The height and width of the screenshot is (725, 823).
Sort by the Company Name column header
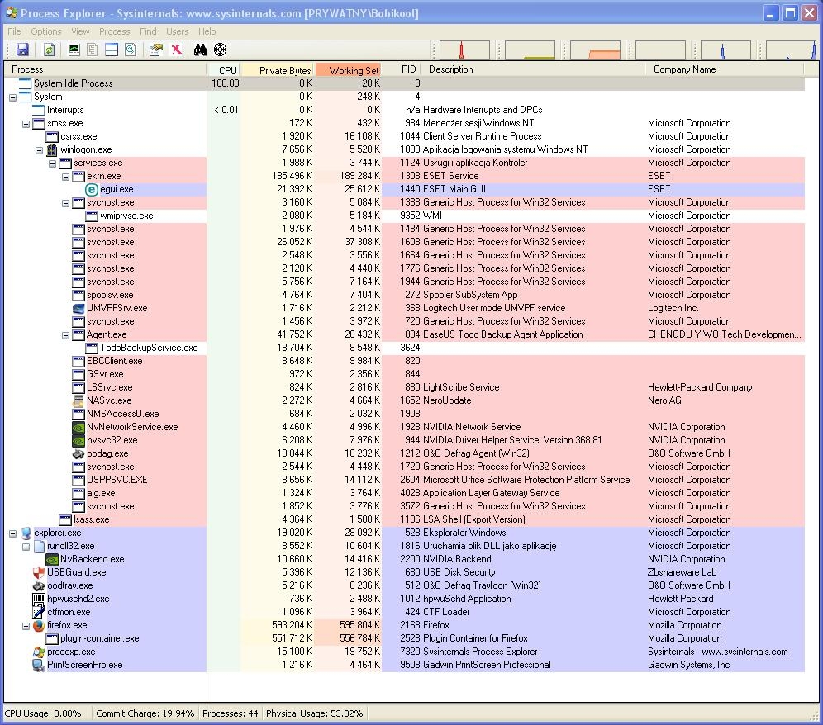tap(725, 69)
